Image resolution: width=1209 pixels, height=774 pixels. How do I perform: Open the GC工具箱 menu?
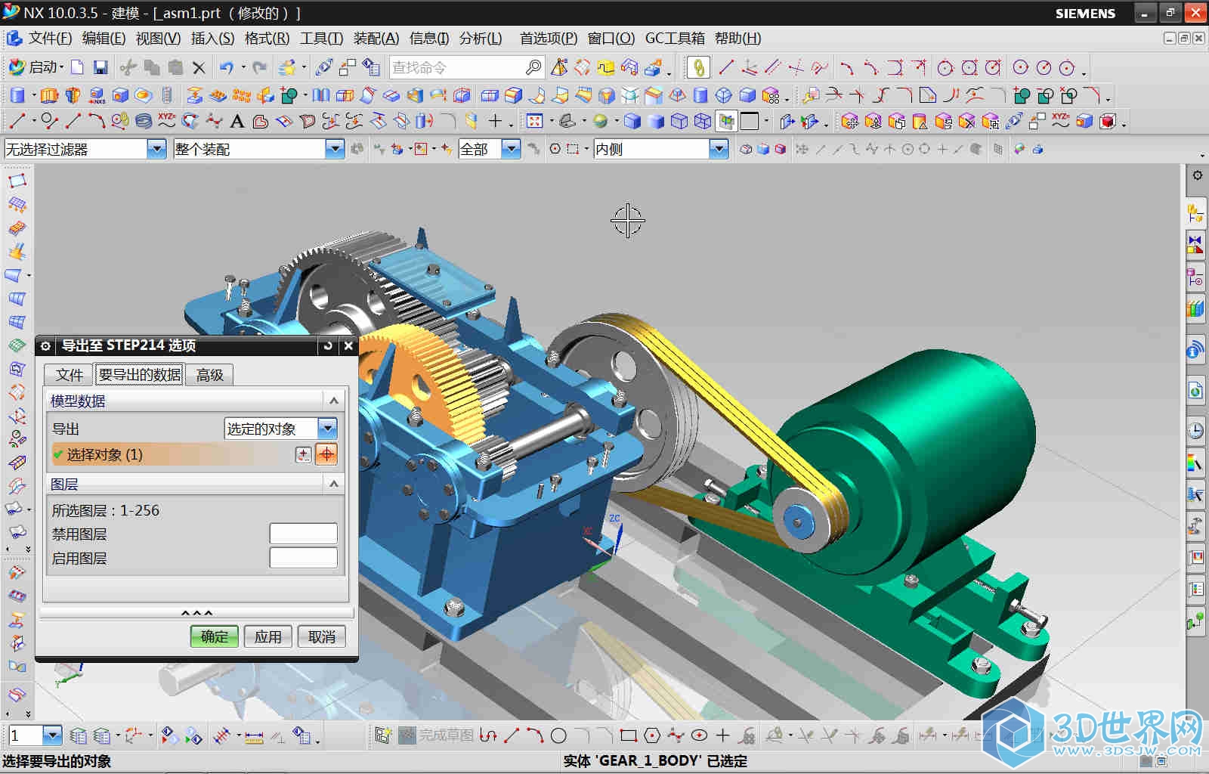[675, 38]
